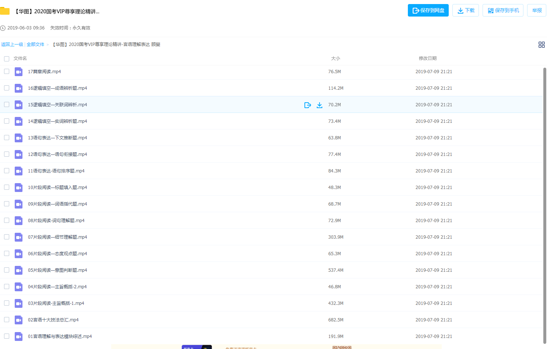Open file 16逻辑填空—成语辨析题.mp4
Viewport: 547px width, 349px height.
(57, 88)
